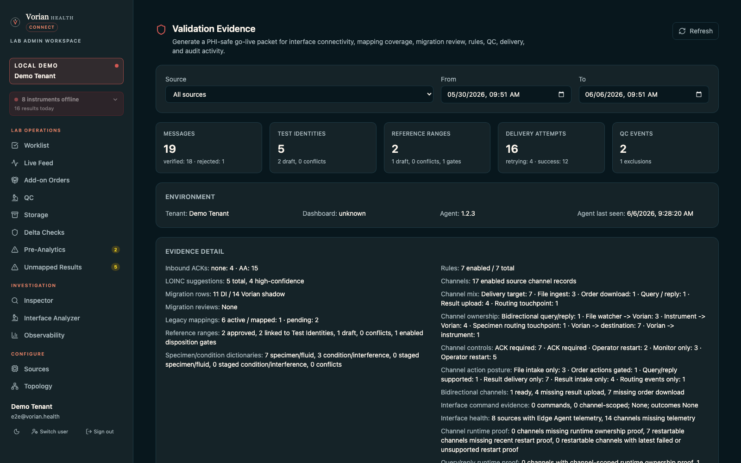The width and height of the screenshot is (741, 463).
Task: Click e2e@vorian.health email text
Action: [35, 417]
